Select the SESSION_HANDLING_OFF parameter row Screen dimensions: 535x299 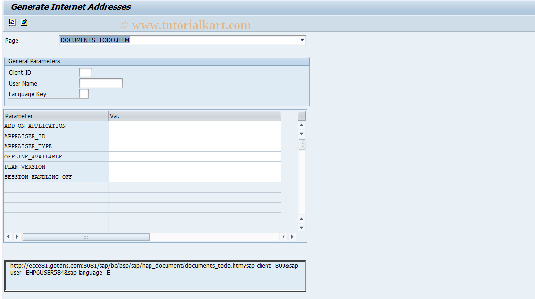click(56, 177)
